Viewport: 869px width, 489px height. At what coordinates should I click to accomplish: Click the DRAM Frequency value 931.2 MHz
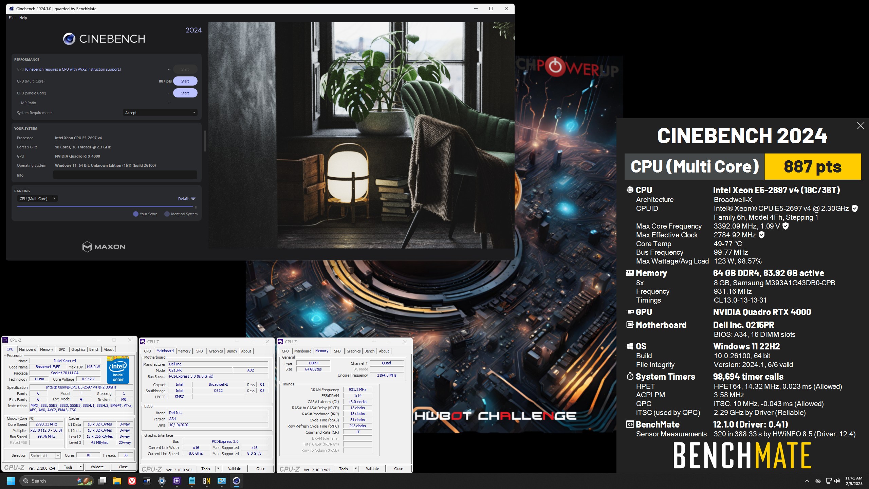click(357, 390)
